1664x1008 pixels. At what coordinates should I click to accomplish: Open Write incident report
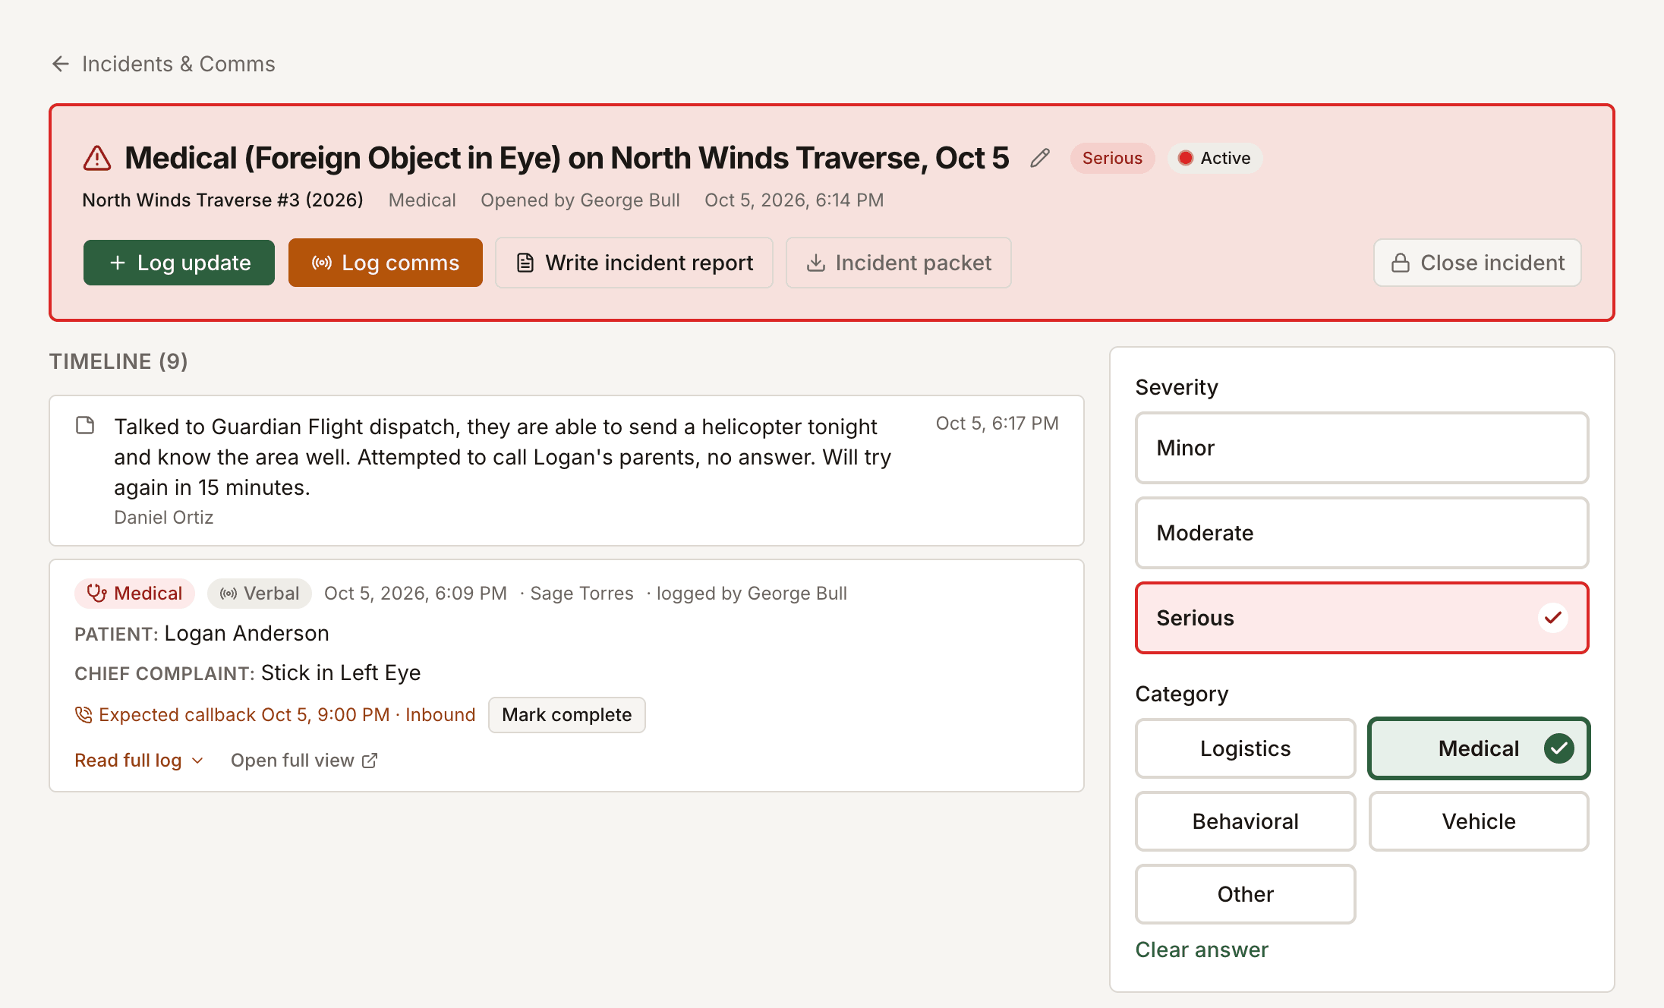(634, 263)
